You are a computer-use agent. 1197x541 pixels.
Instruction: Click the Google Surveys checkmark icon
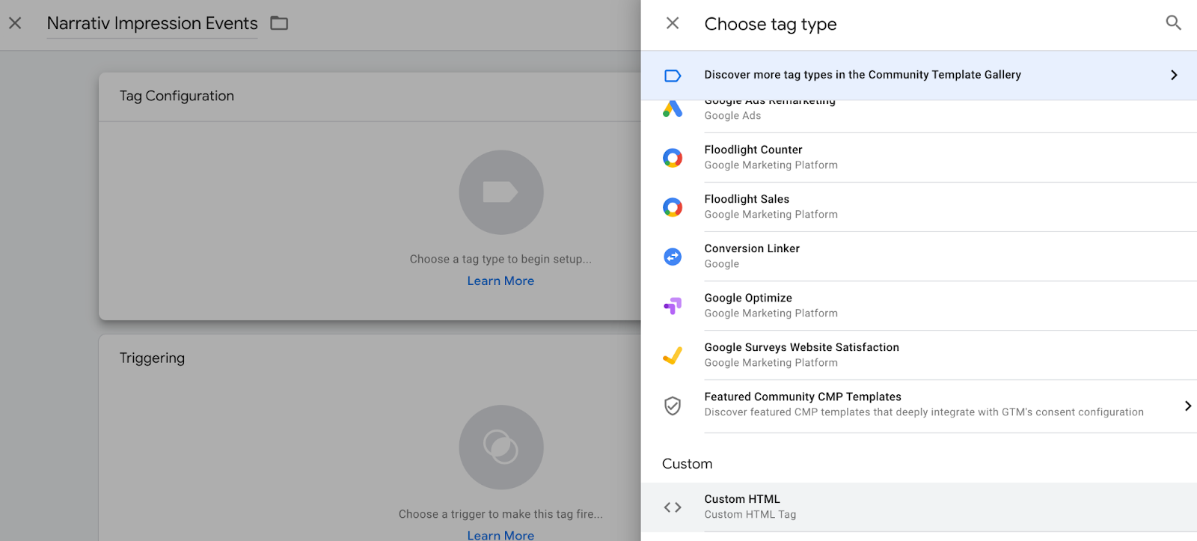[x=673, y=355]
